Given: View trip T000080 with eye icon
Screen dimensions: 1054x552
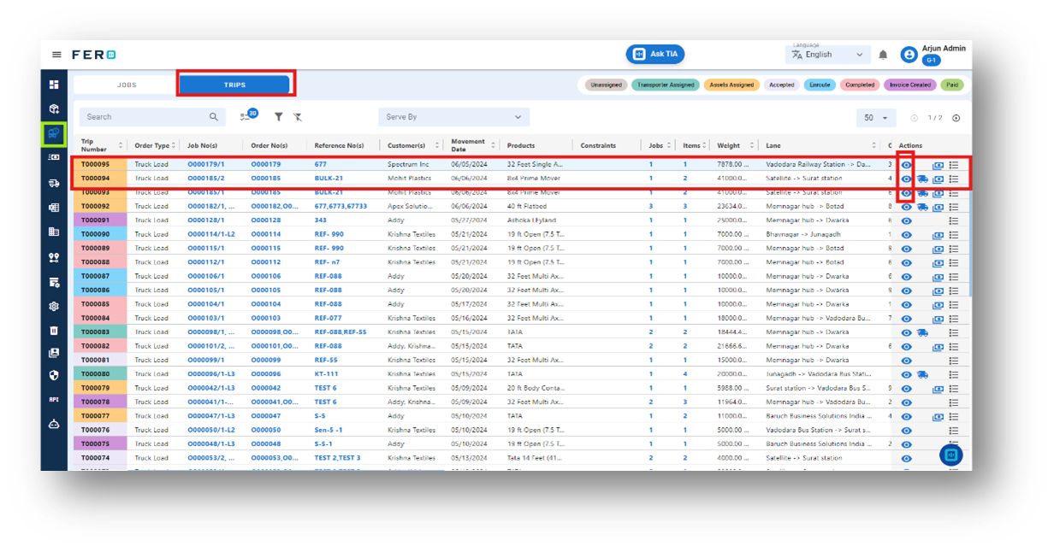Looking at the screenshot, I should pyautogui.click(x=907, y=374).
